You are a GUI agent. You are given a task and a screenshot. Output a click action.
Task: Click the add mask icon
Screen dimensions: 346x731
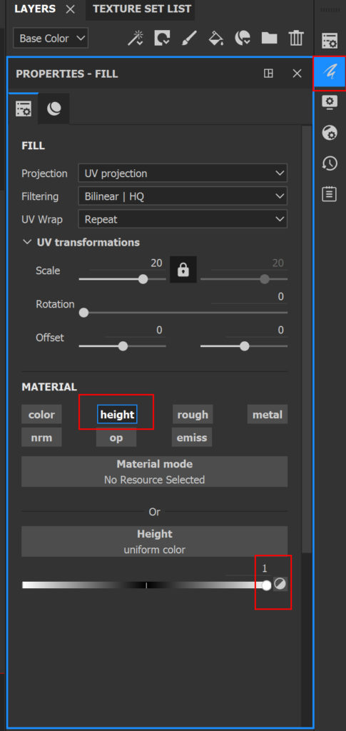pos(163,38)
